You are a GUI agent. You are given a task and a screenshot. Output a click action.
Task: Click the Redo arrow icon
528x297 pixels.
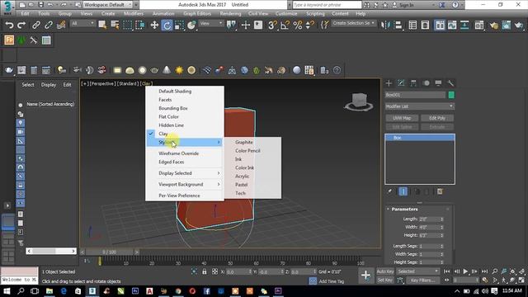coord(21,25)
